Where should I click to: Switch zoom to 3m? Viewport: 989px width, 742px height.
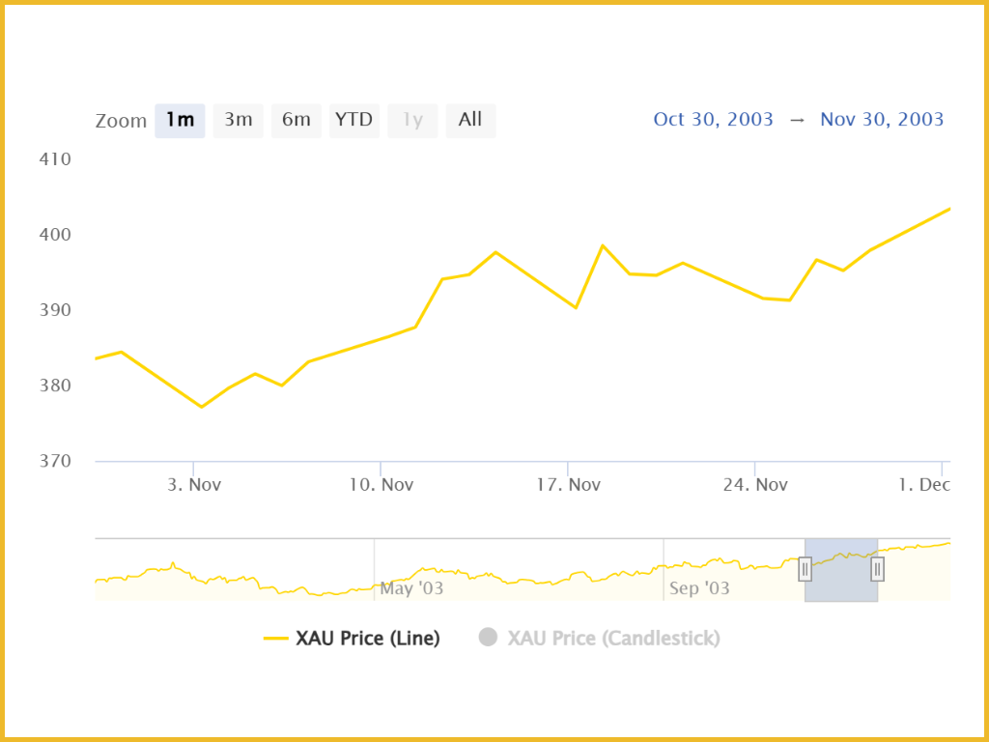click(238, 121)
